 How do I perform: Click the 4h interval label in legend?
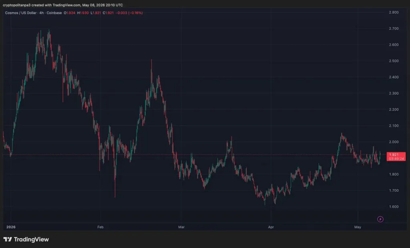pyautogui.click(x=42, y=13)
